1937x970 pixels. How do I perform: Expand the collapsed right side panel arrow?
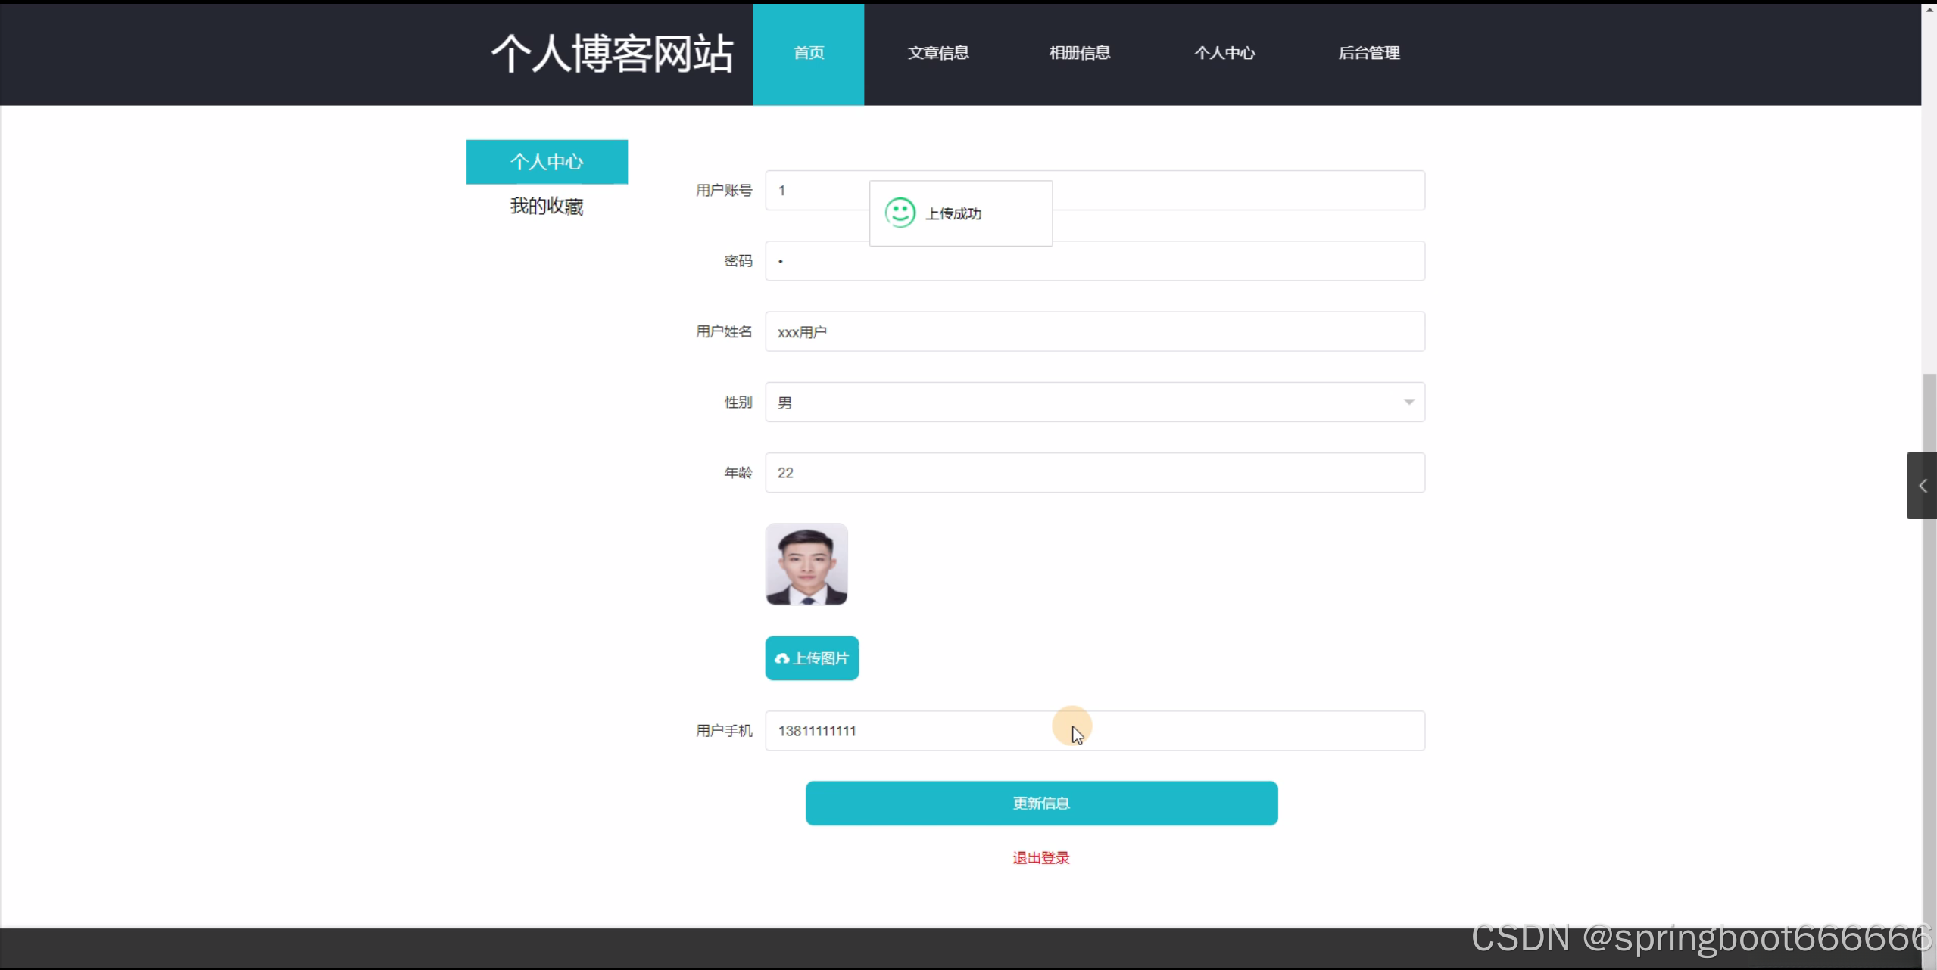1922,486
